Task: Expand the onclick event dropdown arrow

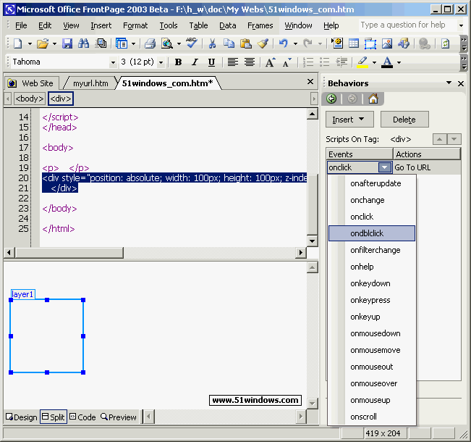Action: 385,167
